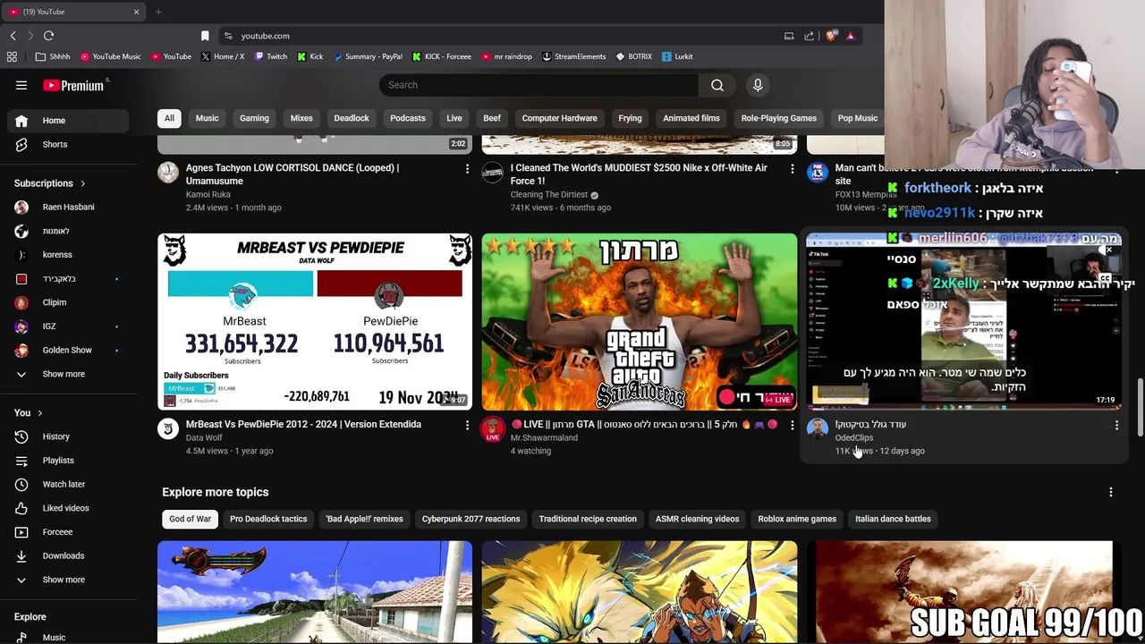Open options menu for Agnes Tachyon video
This screenshot has height=644, width=1145.
point(467,168)
